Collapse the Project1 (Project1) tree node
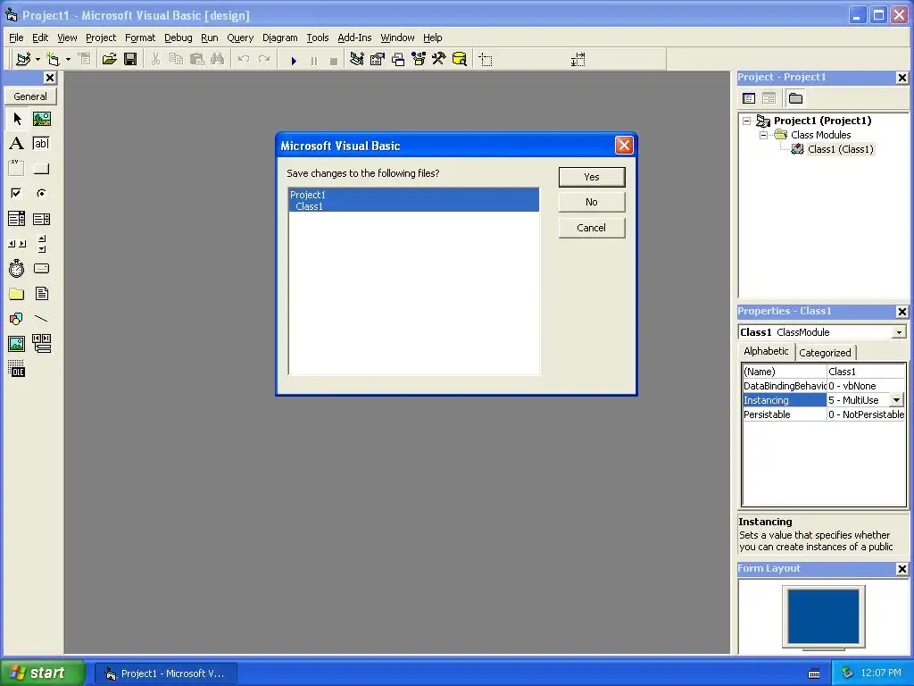The height and width of the screenshot is (686, 914). [x=747, y=121]
